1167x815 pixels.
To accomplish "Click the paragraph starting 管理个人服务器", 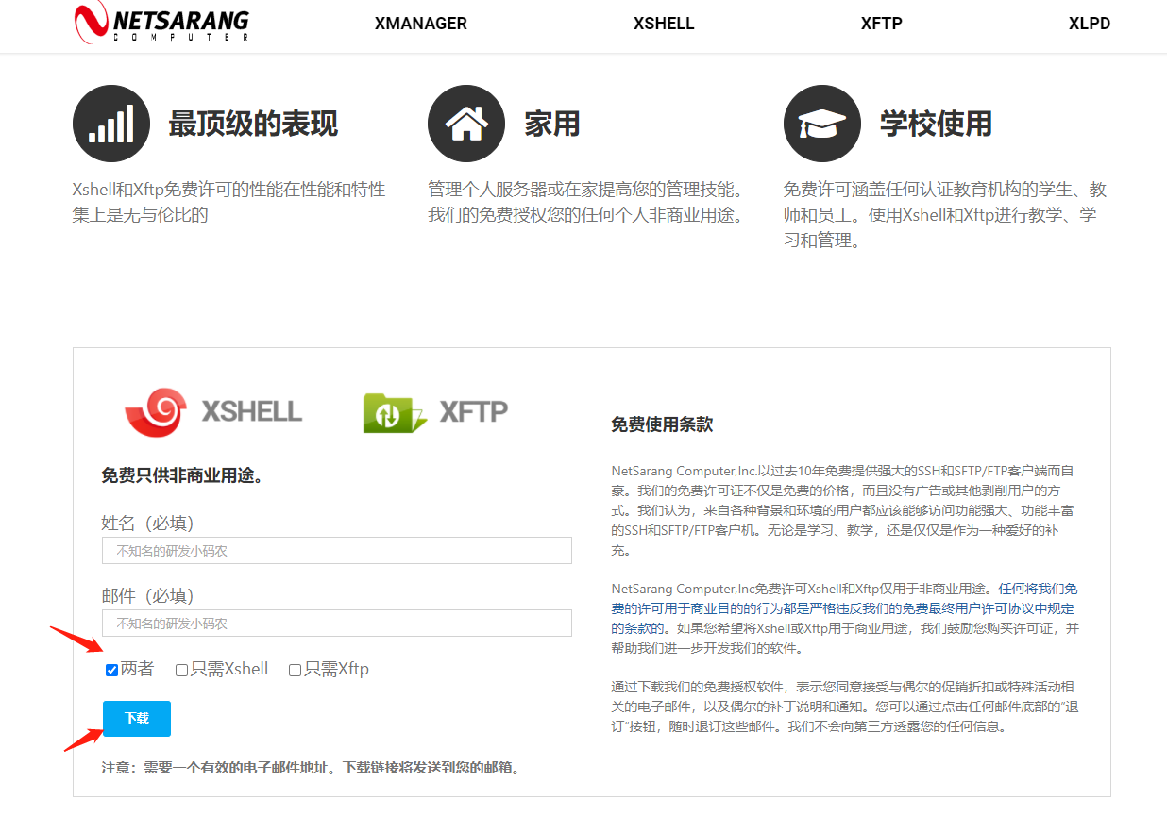I will pos(585,202).
